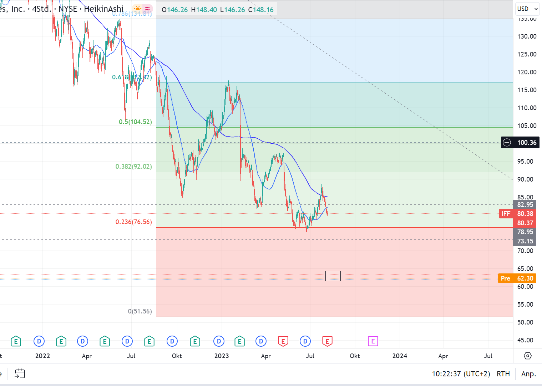The image size is (542, 386).
Task: Click the pink approximate-sign Heikin Ashi icon
Action: click(x=148, y=9)
